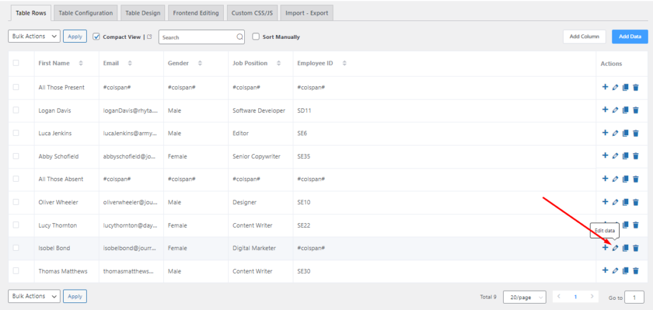Add a row after Abby Schofield with plus icon
Viewport: 653px width, 310px height.
605,156
